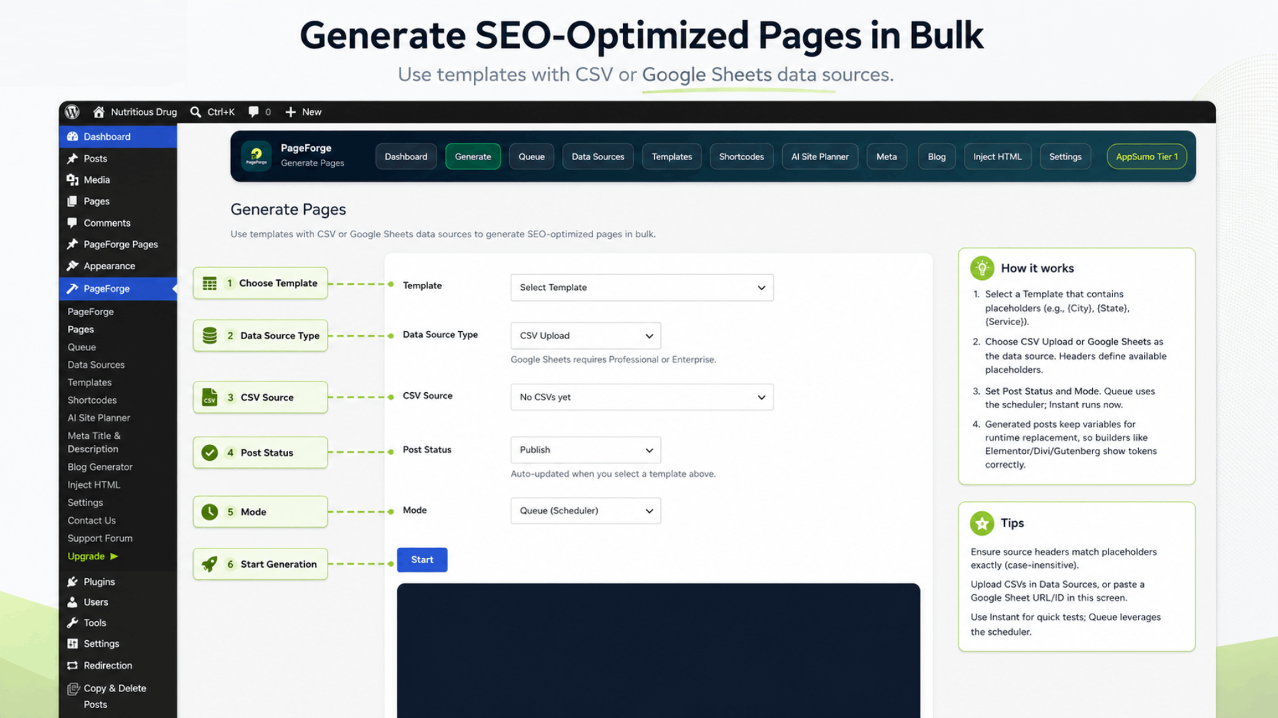Image resolution: width=1278 pixels, height=718 pixels.
Task: Open the Data Sources tab in header
Action: [x=598, y=156]
